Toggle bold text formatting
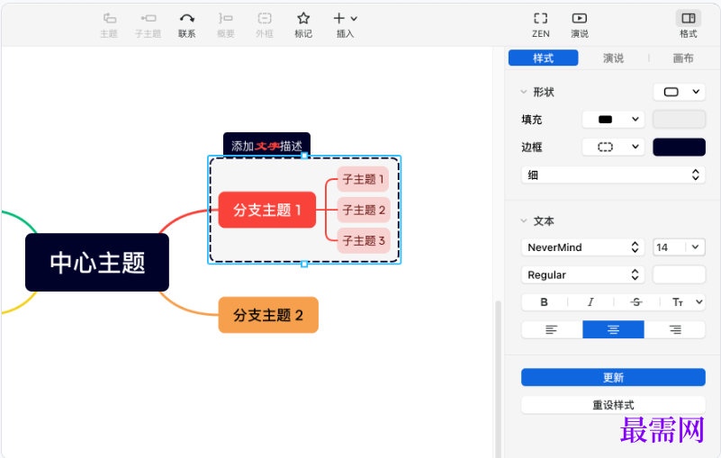Screen dimensions: 721x458 tap(544, 302)
